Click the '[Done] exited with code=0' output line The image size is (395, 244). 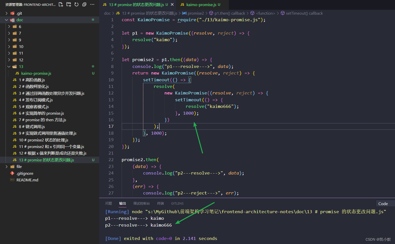click(x=161, y=238)
